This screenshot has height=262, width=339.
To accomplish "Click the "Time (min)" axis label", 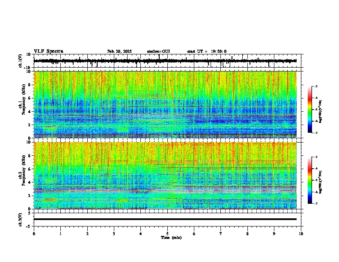I will [171, 238].
